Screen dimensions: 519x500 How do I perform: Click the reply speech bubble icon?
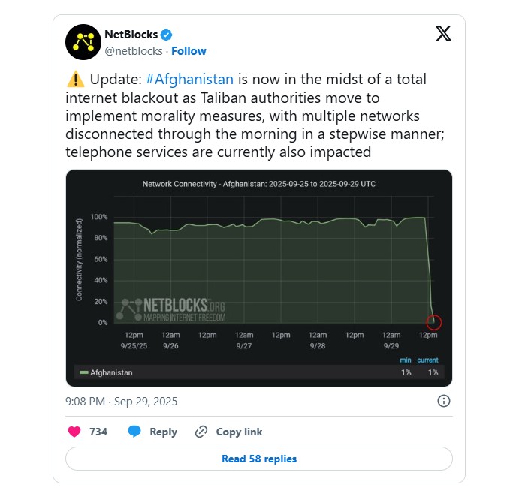134,432
